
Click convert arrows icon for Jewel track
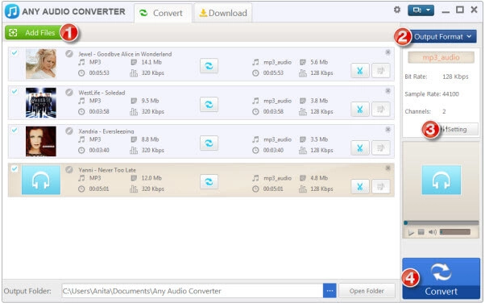click(x=209, y=66)
